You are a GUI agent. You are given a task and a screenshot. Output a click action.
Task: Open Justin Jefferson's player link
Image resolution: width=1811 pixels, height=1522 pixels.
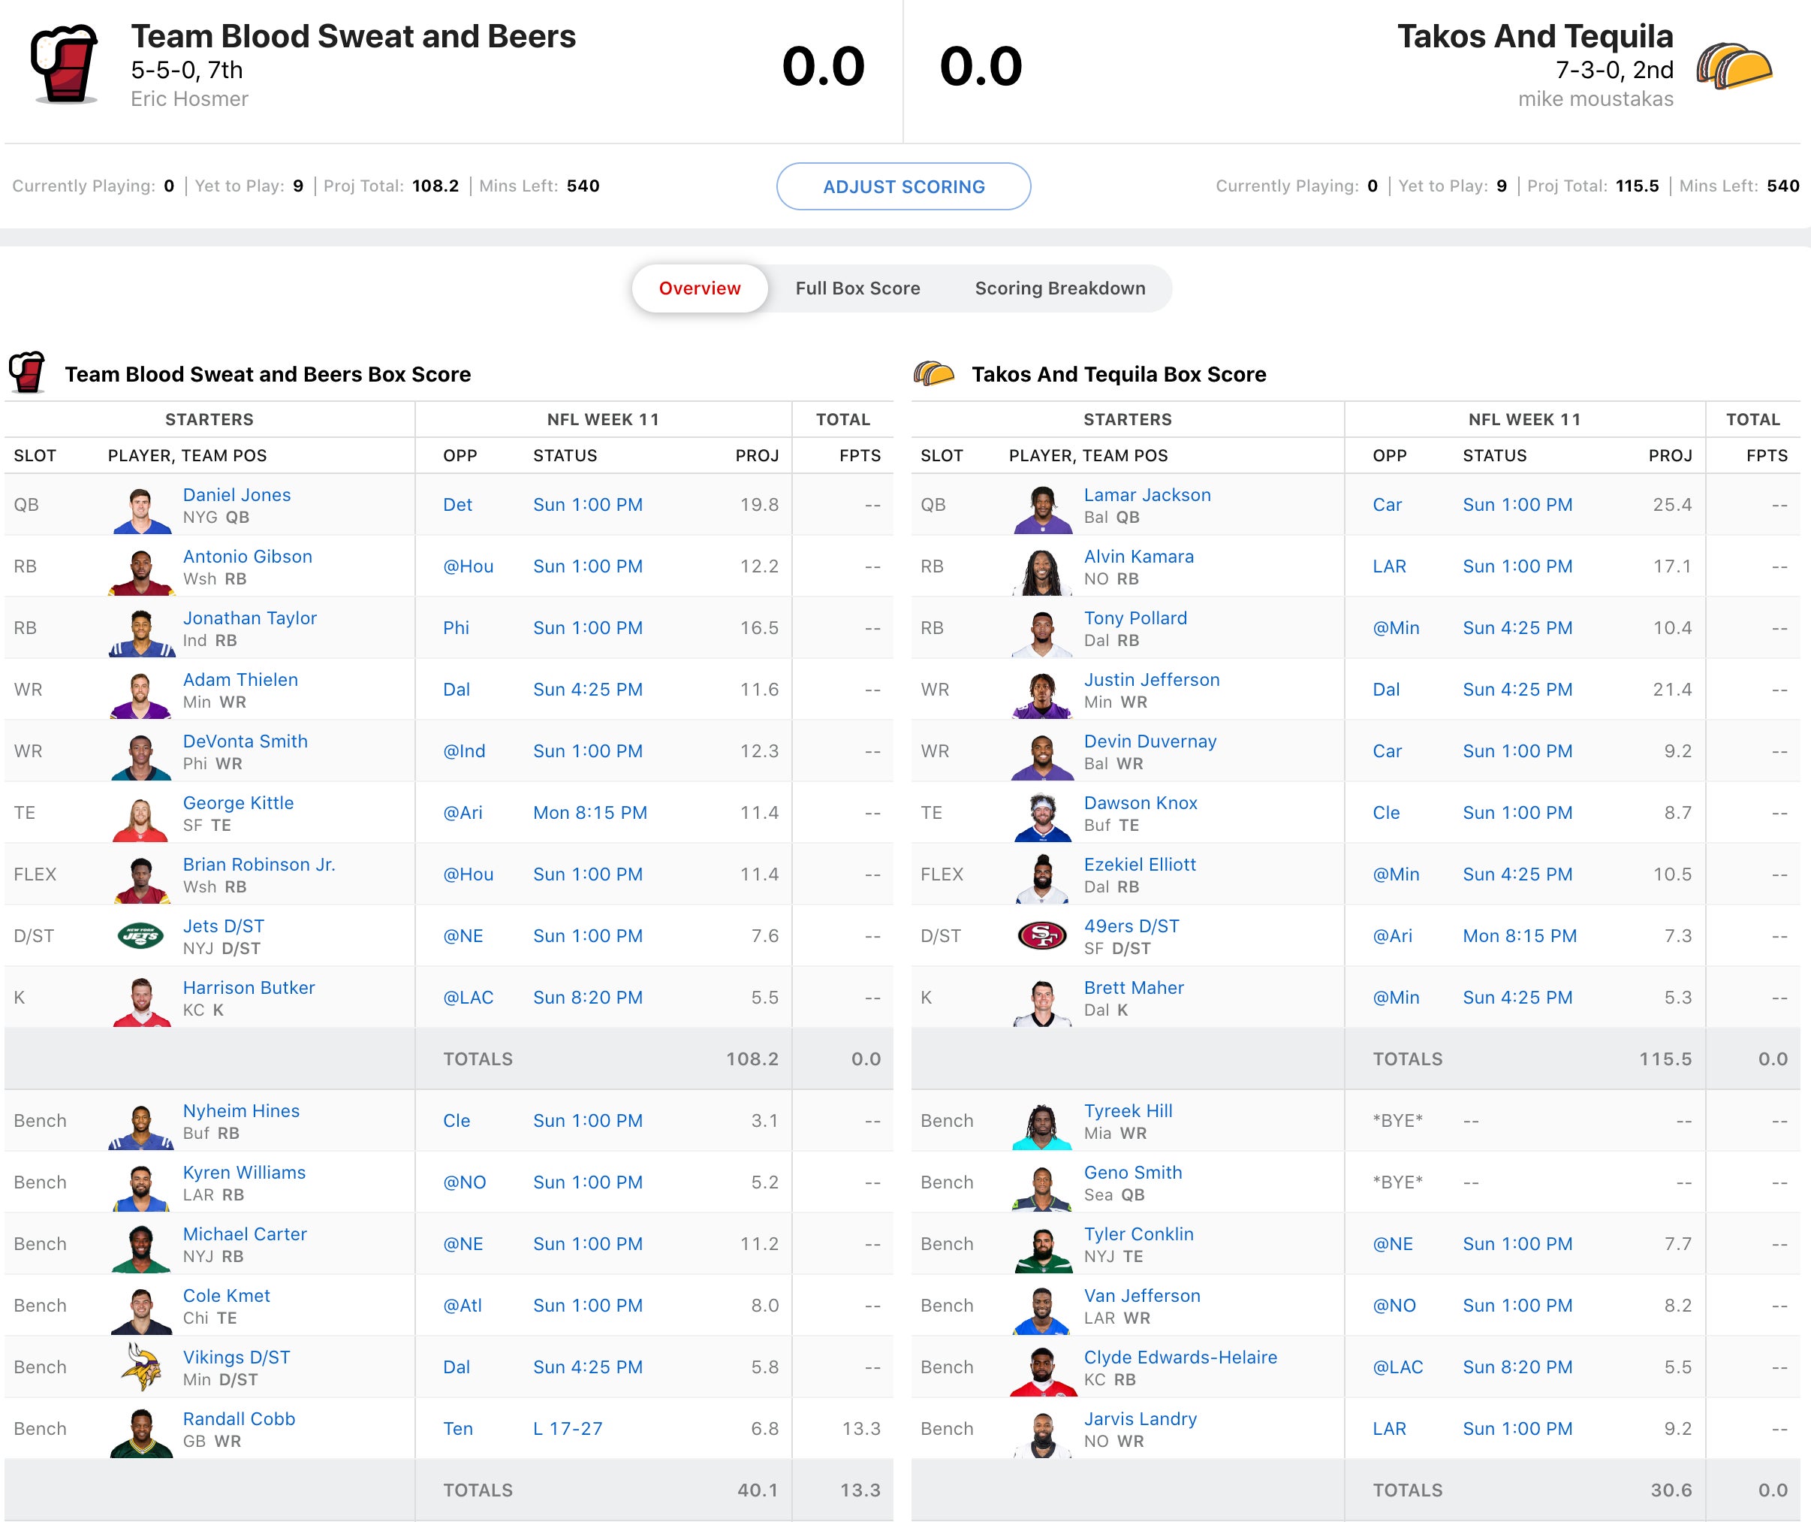(1151, 679)
